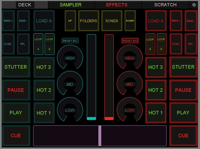Enable LOOP 4 on the teal deck
Screen dimensions: 200x149
click(38, 44)
